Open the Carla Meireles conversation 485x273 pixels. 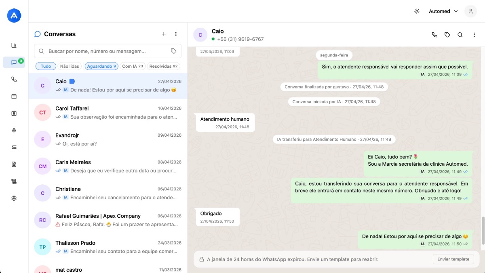pos(108,166)
